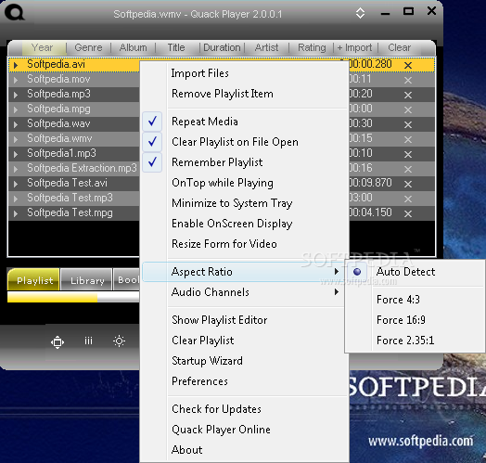Open the About entry
The width and height of the screenshot is (486, 463).
[245, 450]
